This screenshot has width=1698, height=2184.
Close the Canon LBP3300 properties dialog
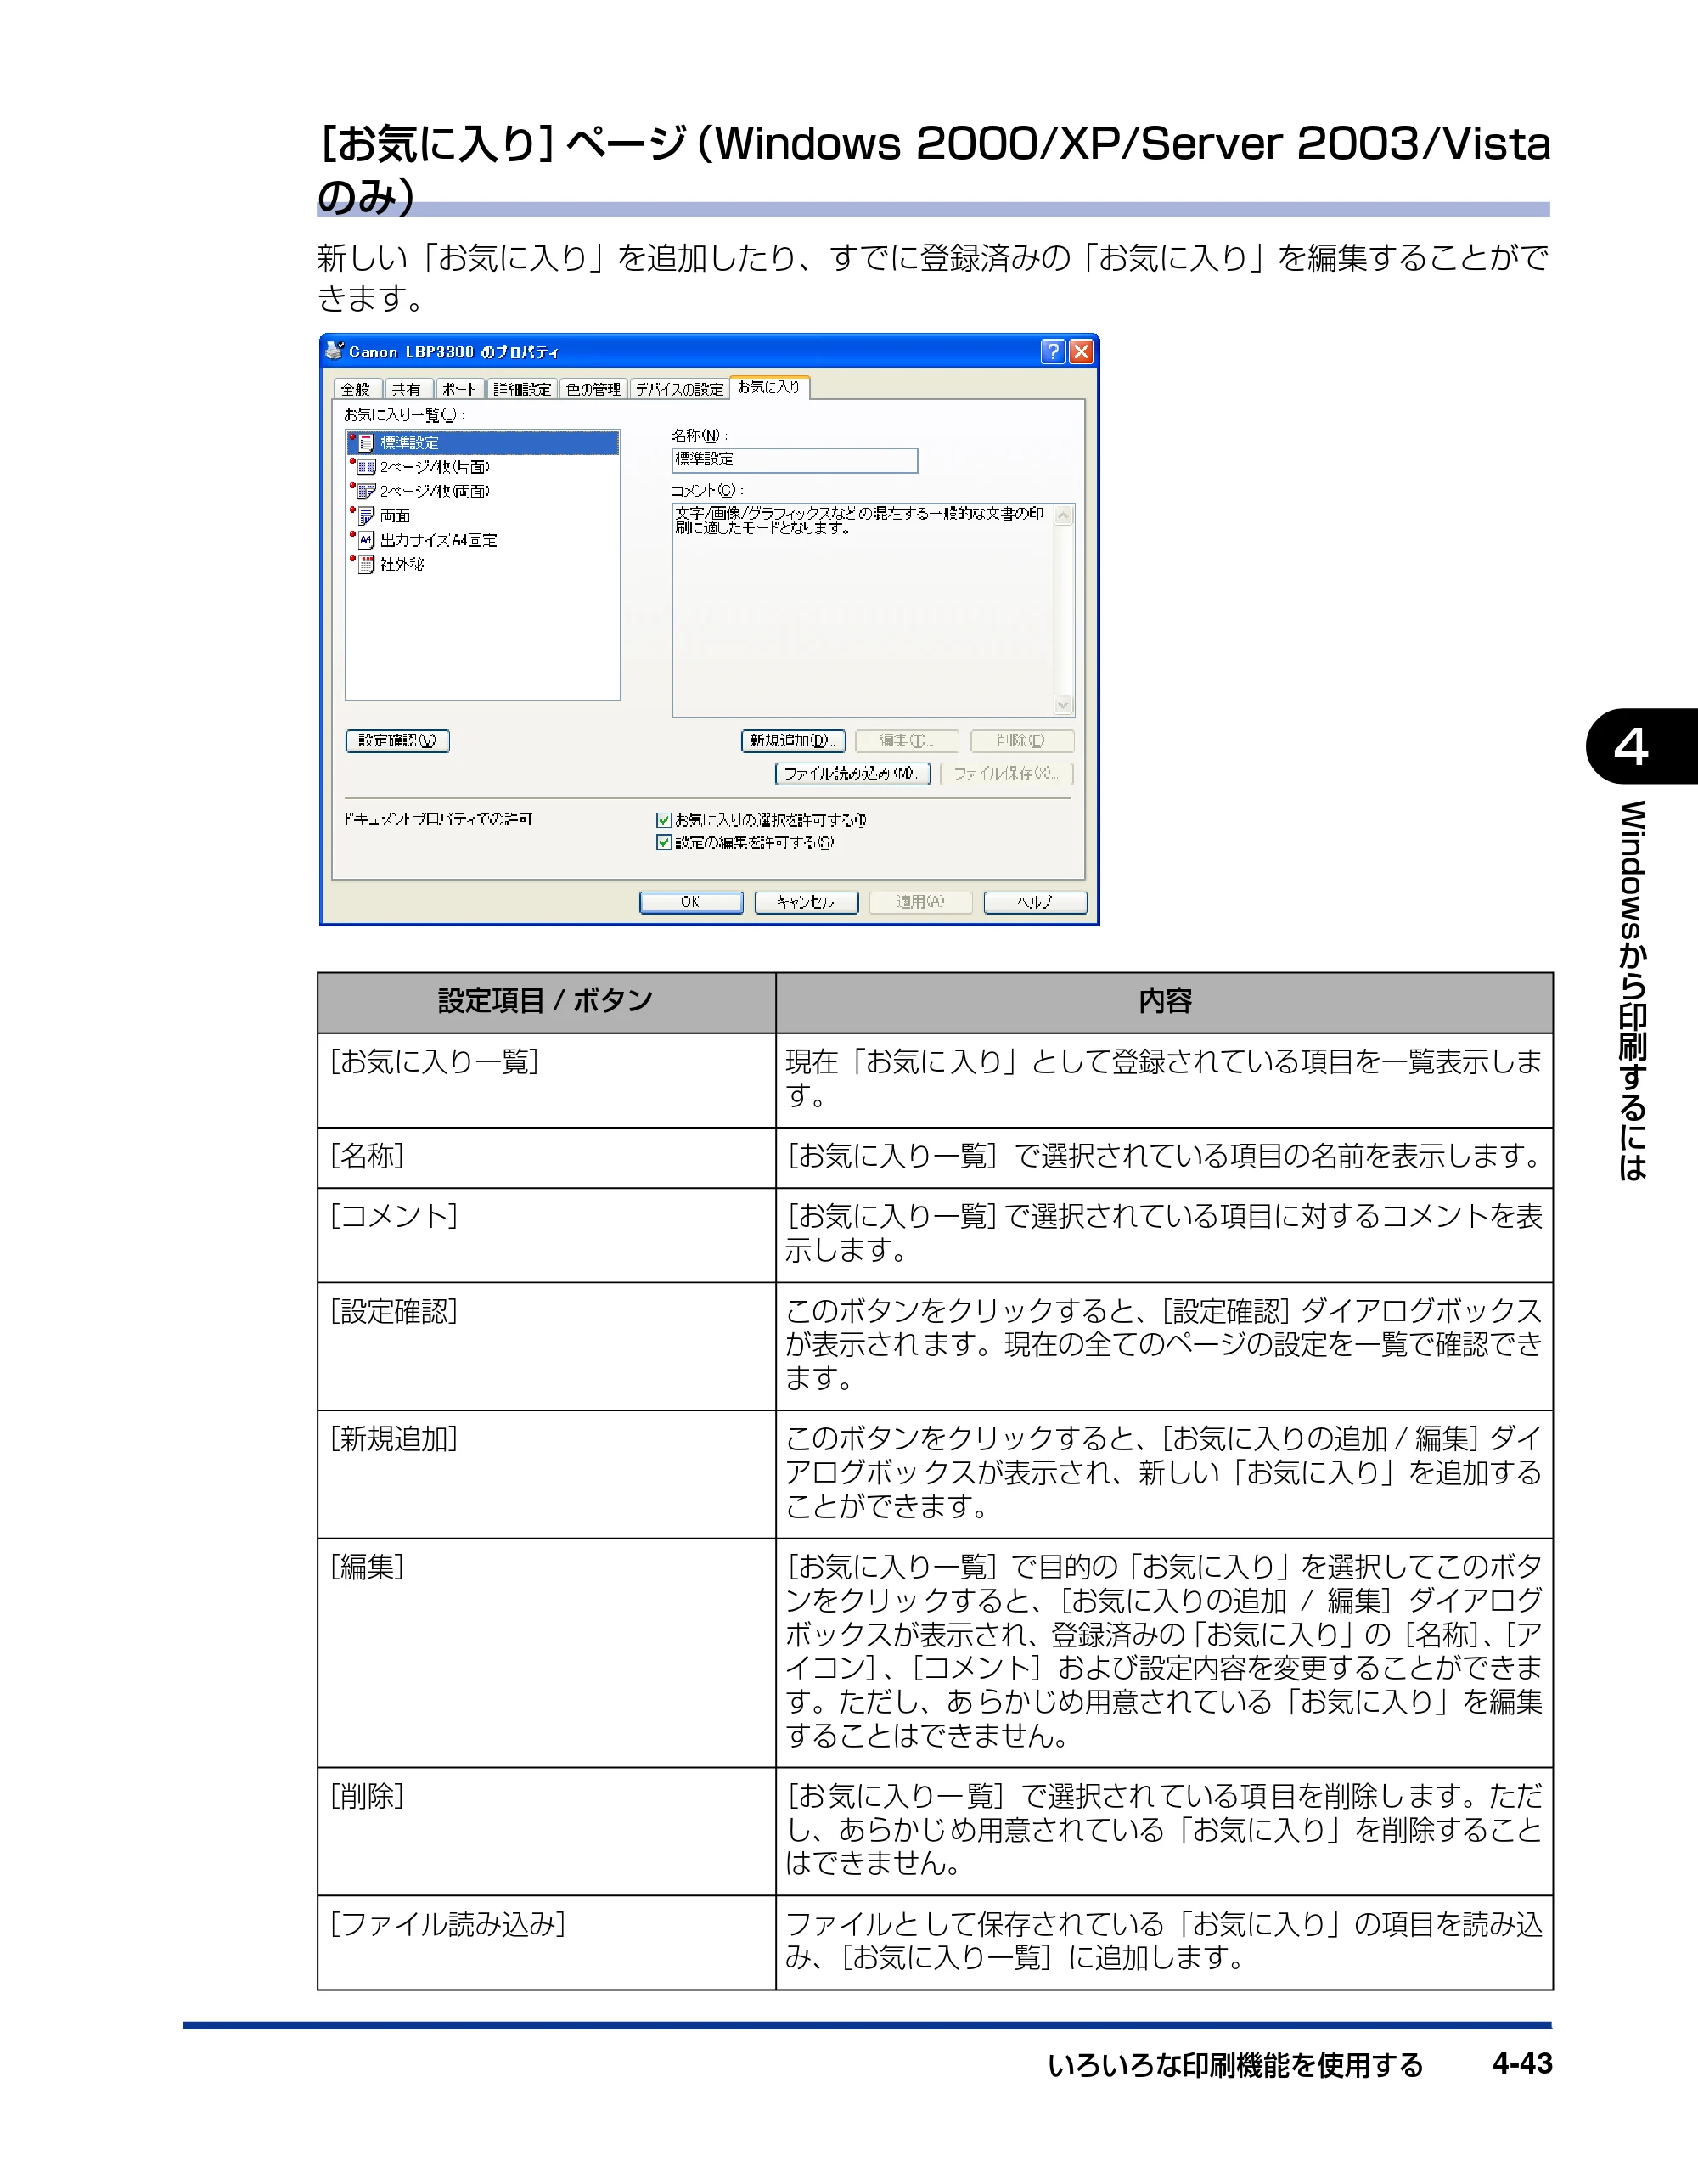(x=1082, y=351)
